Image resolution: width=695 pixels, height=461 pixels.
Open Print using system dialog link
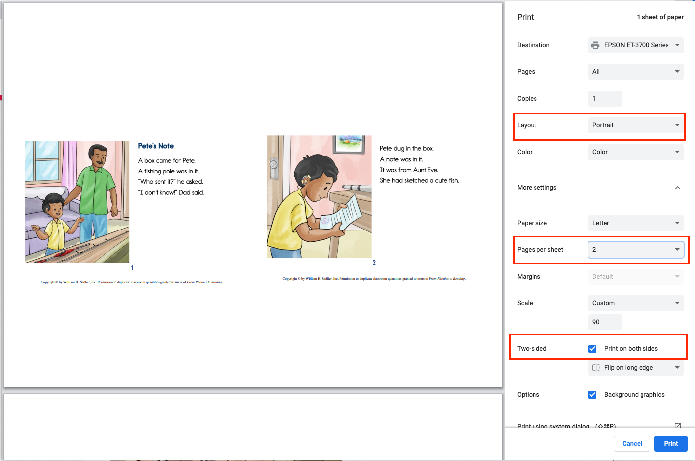click(x=566, y=426)
